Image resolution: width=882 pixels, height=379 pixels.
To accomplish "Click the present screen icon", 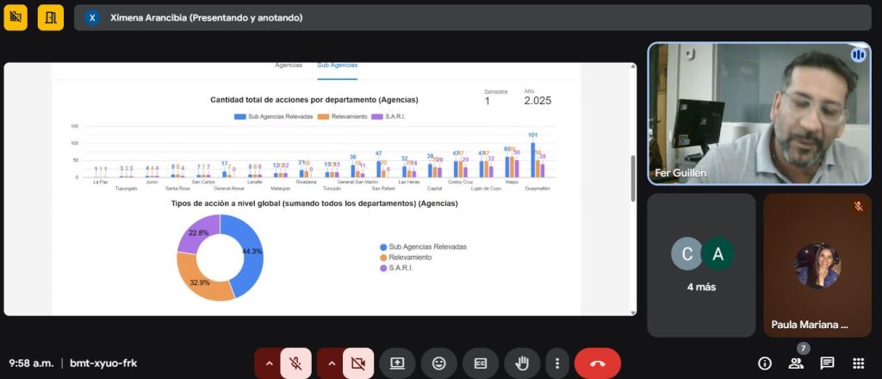I will tap(398, 363).
